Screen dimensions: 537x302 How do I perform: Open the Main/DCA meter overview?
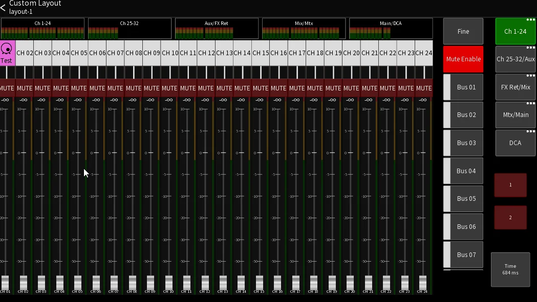click(391, 29)
